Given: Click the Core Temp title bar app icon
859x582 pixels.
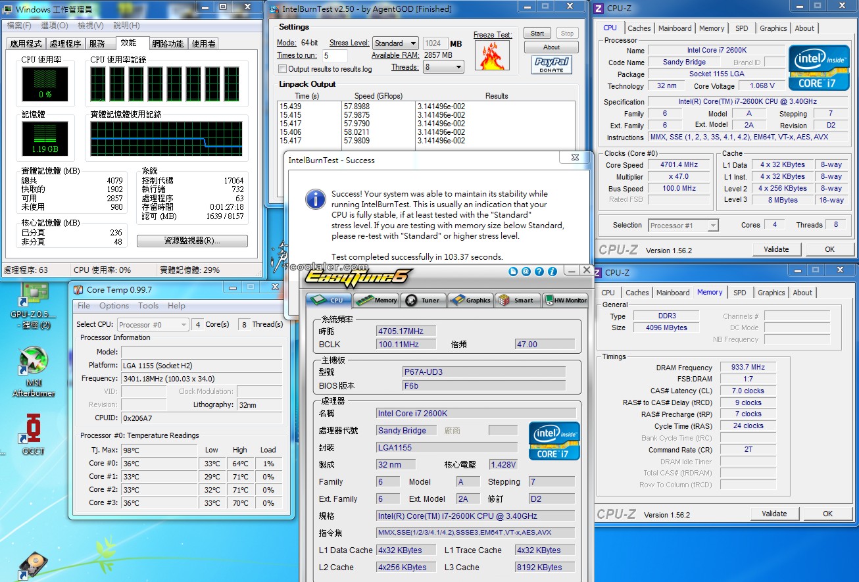Looking at the screenshot, I should click(x=78, y=289).
